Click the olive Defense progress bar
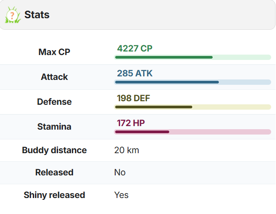The width and height of the screenshot is (276, 214). (x=192, y=107)
